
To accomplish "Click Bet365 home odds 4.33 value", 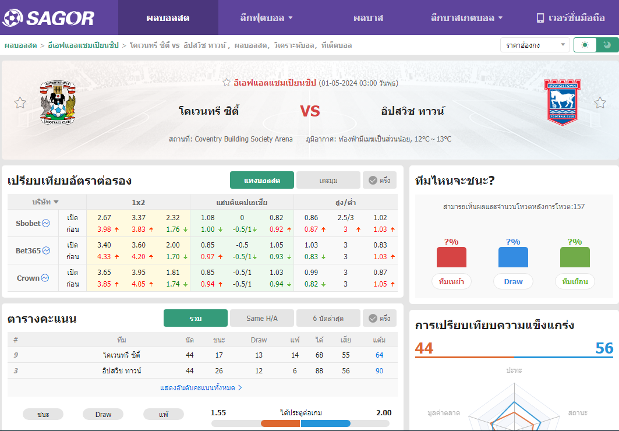I will click(104, 256).
